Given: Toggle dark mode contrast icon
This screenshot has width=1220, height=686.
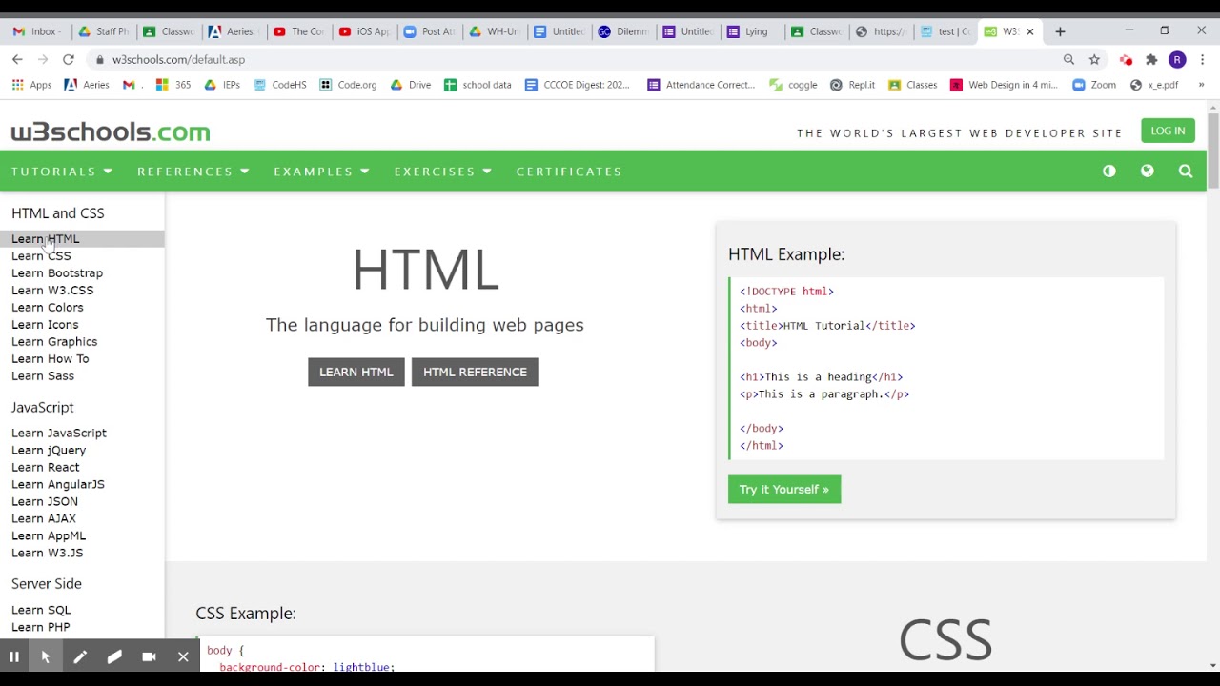Looking at the screenshot, I should pyautogui.click(x=1109, y=171).
